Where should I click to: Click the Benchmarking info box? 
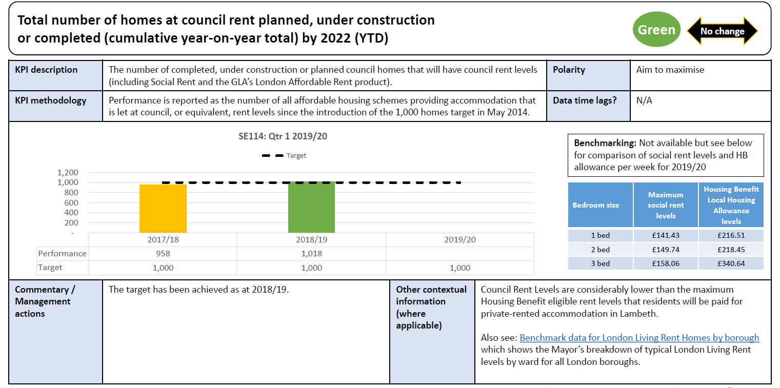click(665, 155)
